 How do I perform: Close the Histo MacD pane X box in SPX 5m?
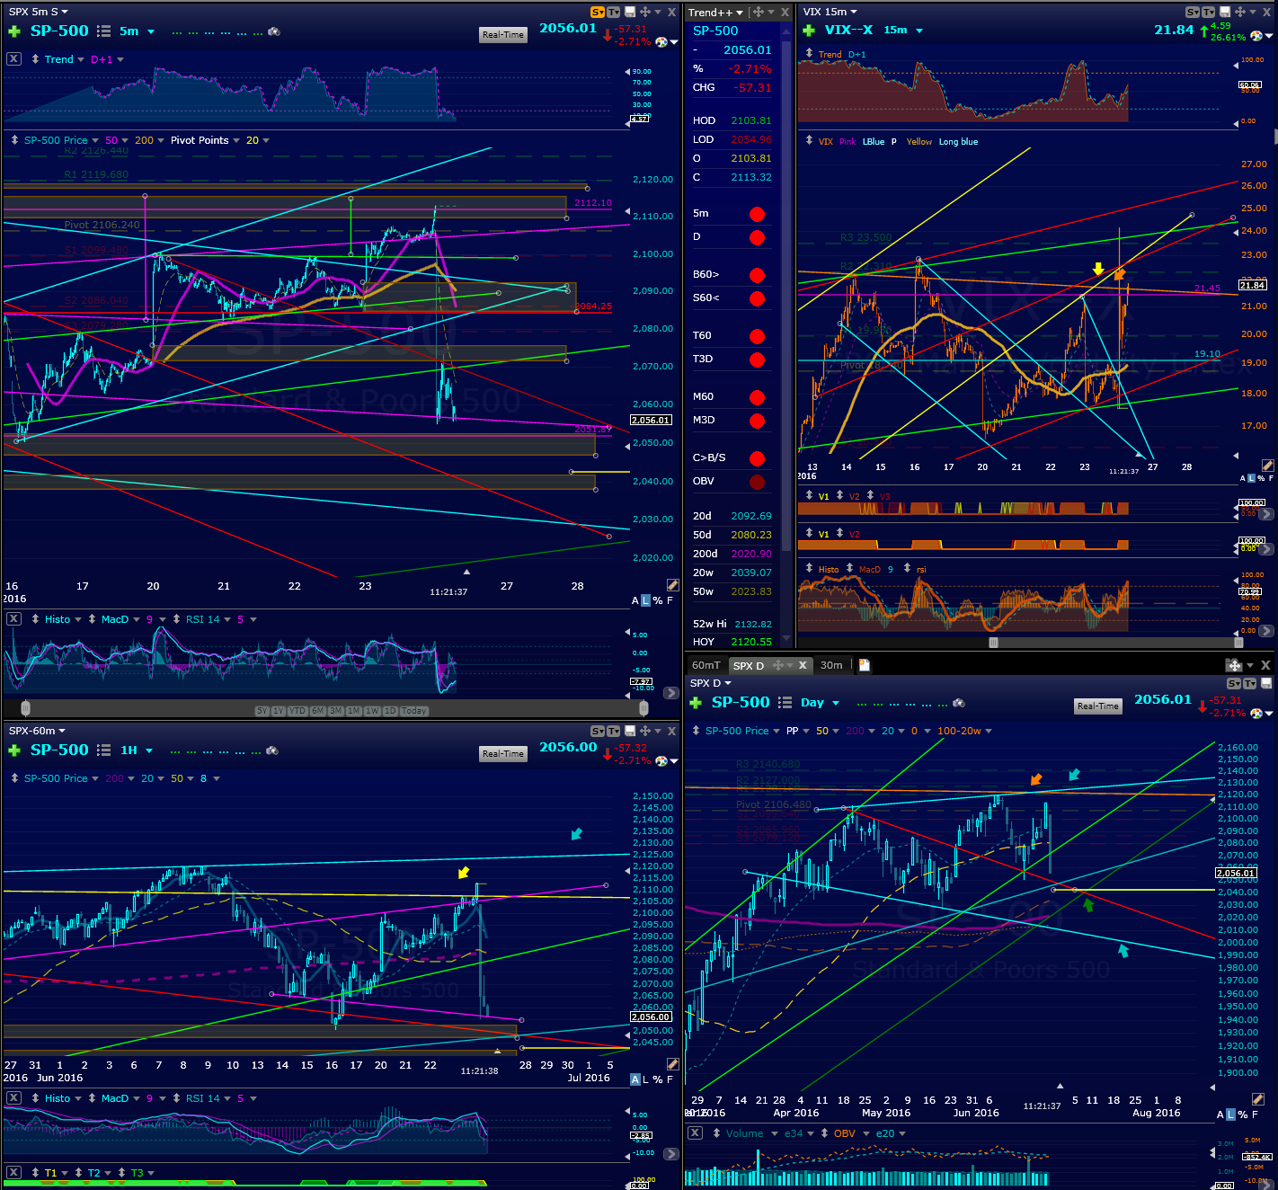click(13, 619)
